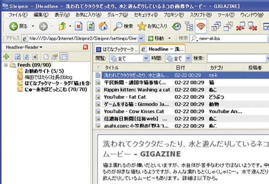
Task: Click the cascade windows icon
Action: (228, 26)
